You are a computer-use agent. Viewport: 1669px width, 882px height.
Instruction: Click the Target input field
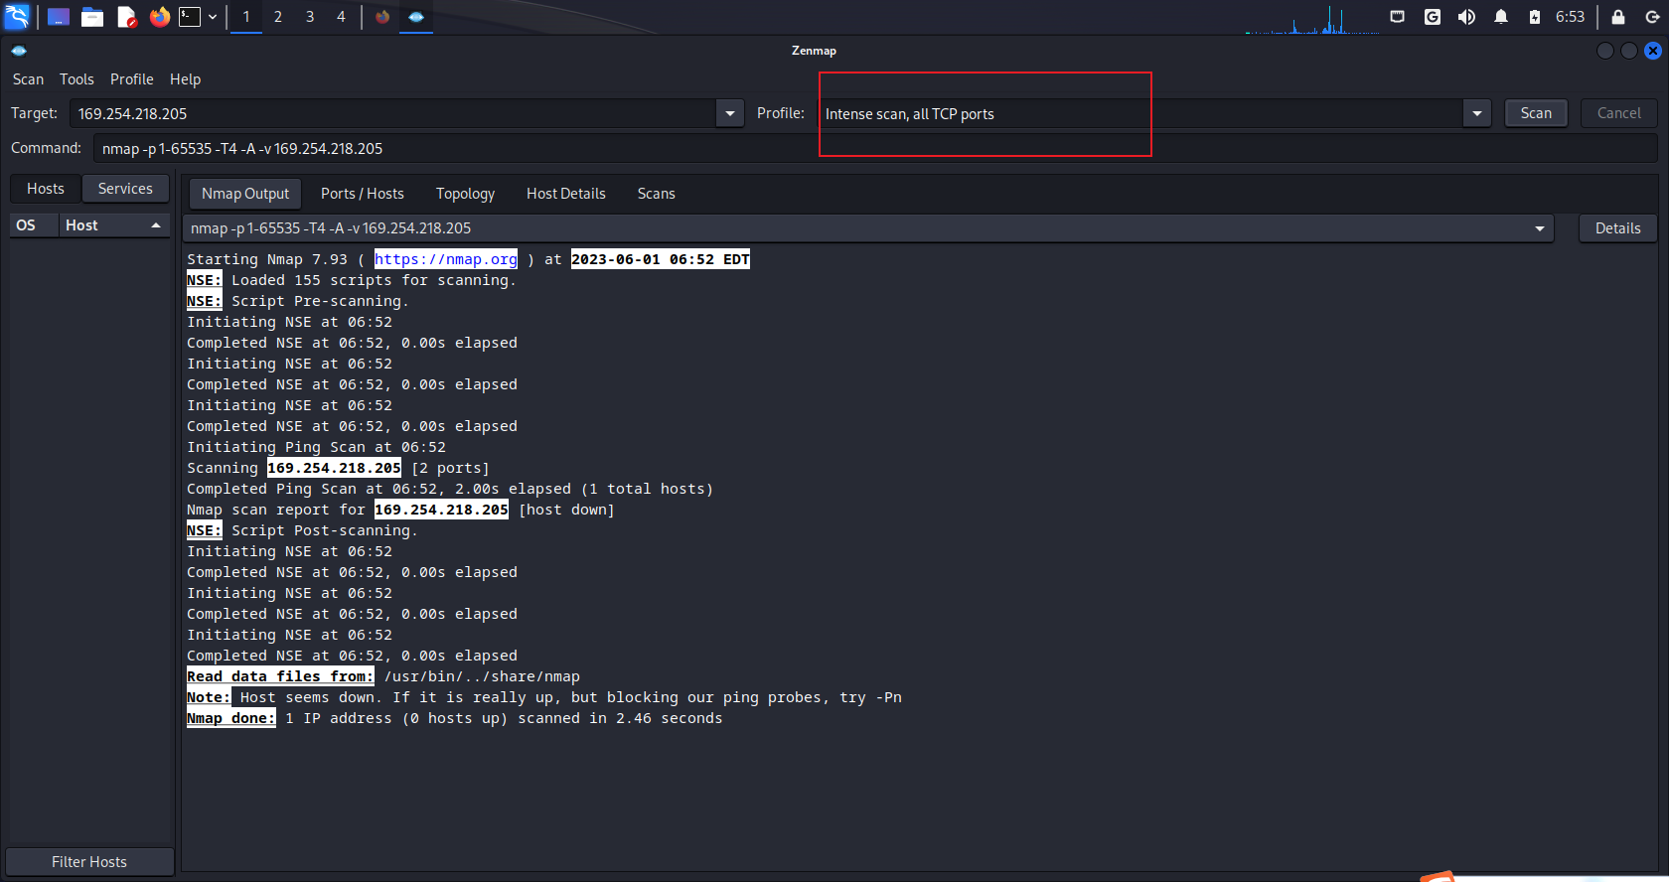(x=392, y=113)
